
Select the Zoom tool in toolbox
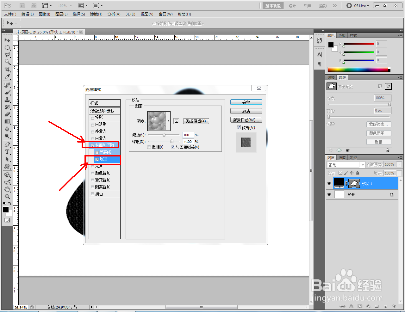click(x=7, y=197)
